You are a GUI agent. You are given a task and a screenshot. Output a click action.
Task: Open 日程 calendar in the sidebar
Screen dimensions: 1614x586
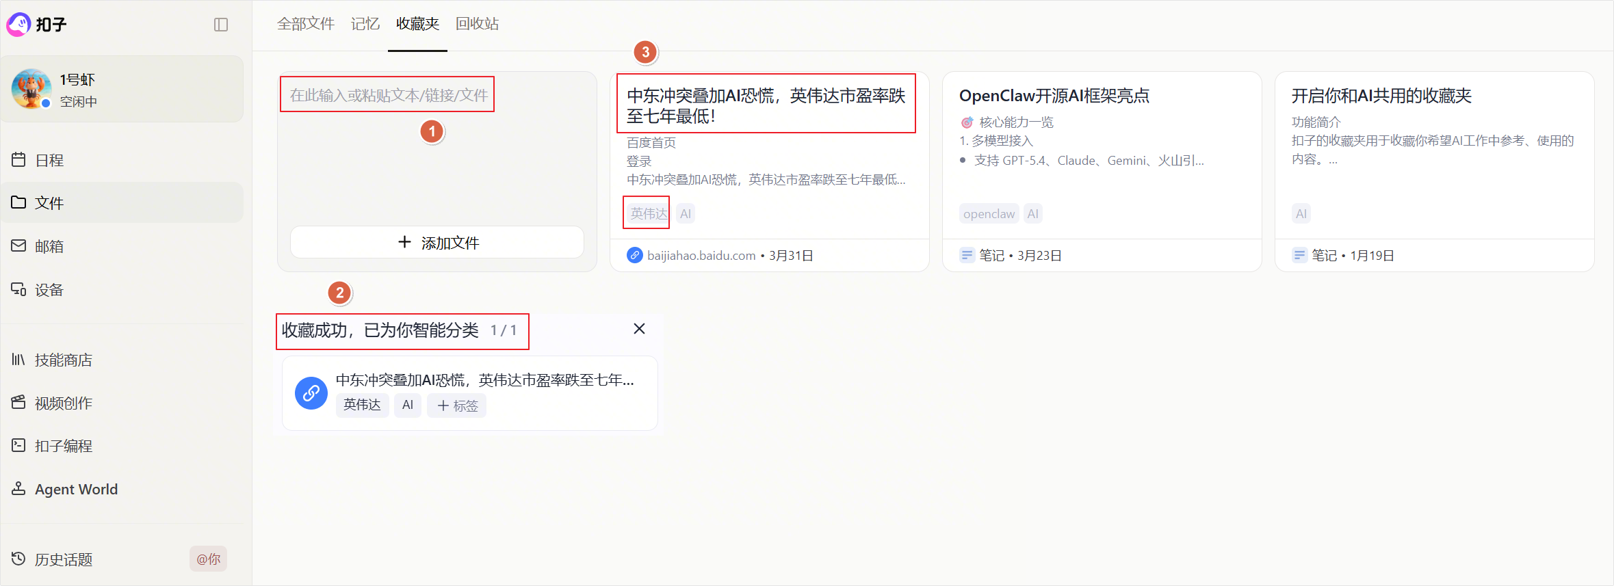tap(122, 160)
